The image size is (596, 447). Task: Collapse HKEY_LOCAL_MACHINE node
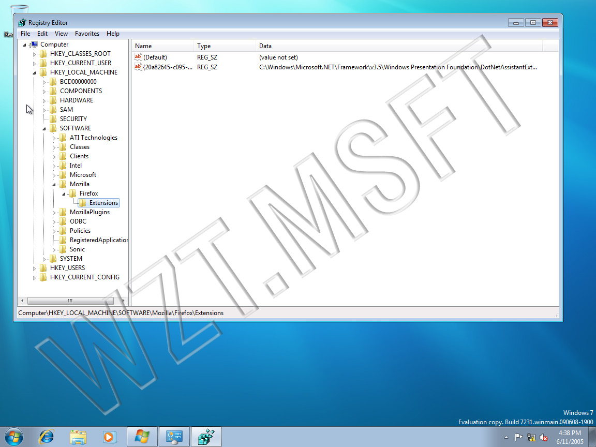34,72
